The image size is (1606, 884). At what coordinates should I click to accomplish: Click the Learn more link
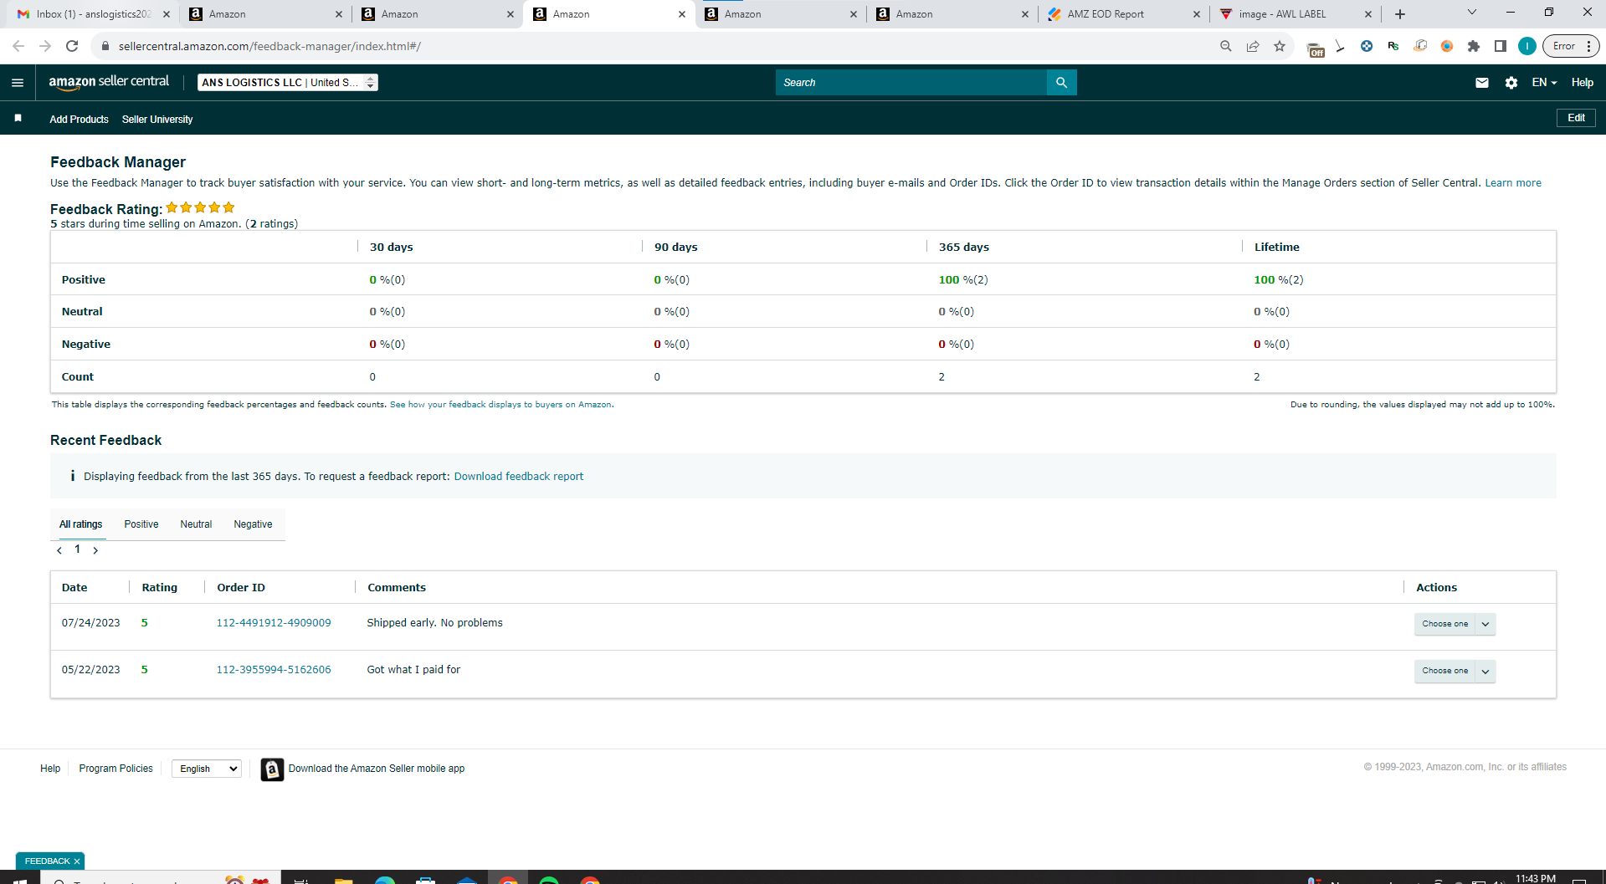coord(1513,183)
